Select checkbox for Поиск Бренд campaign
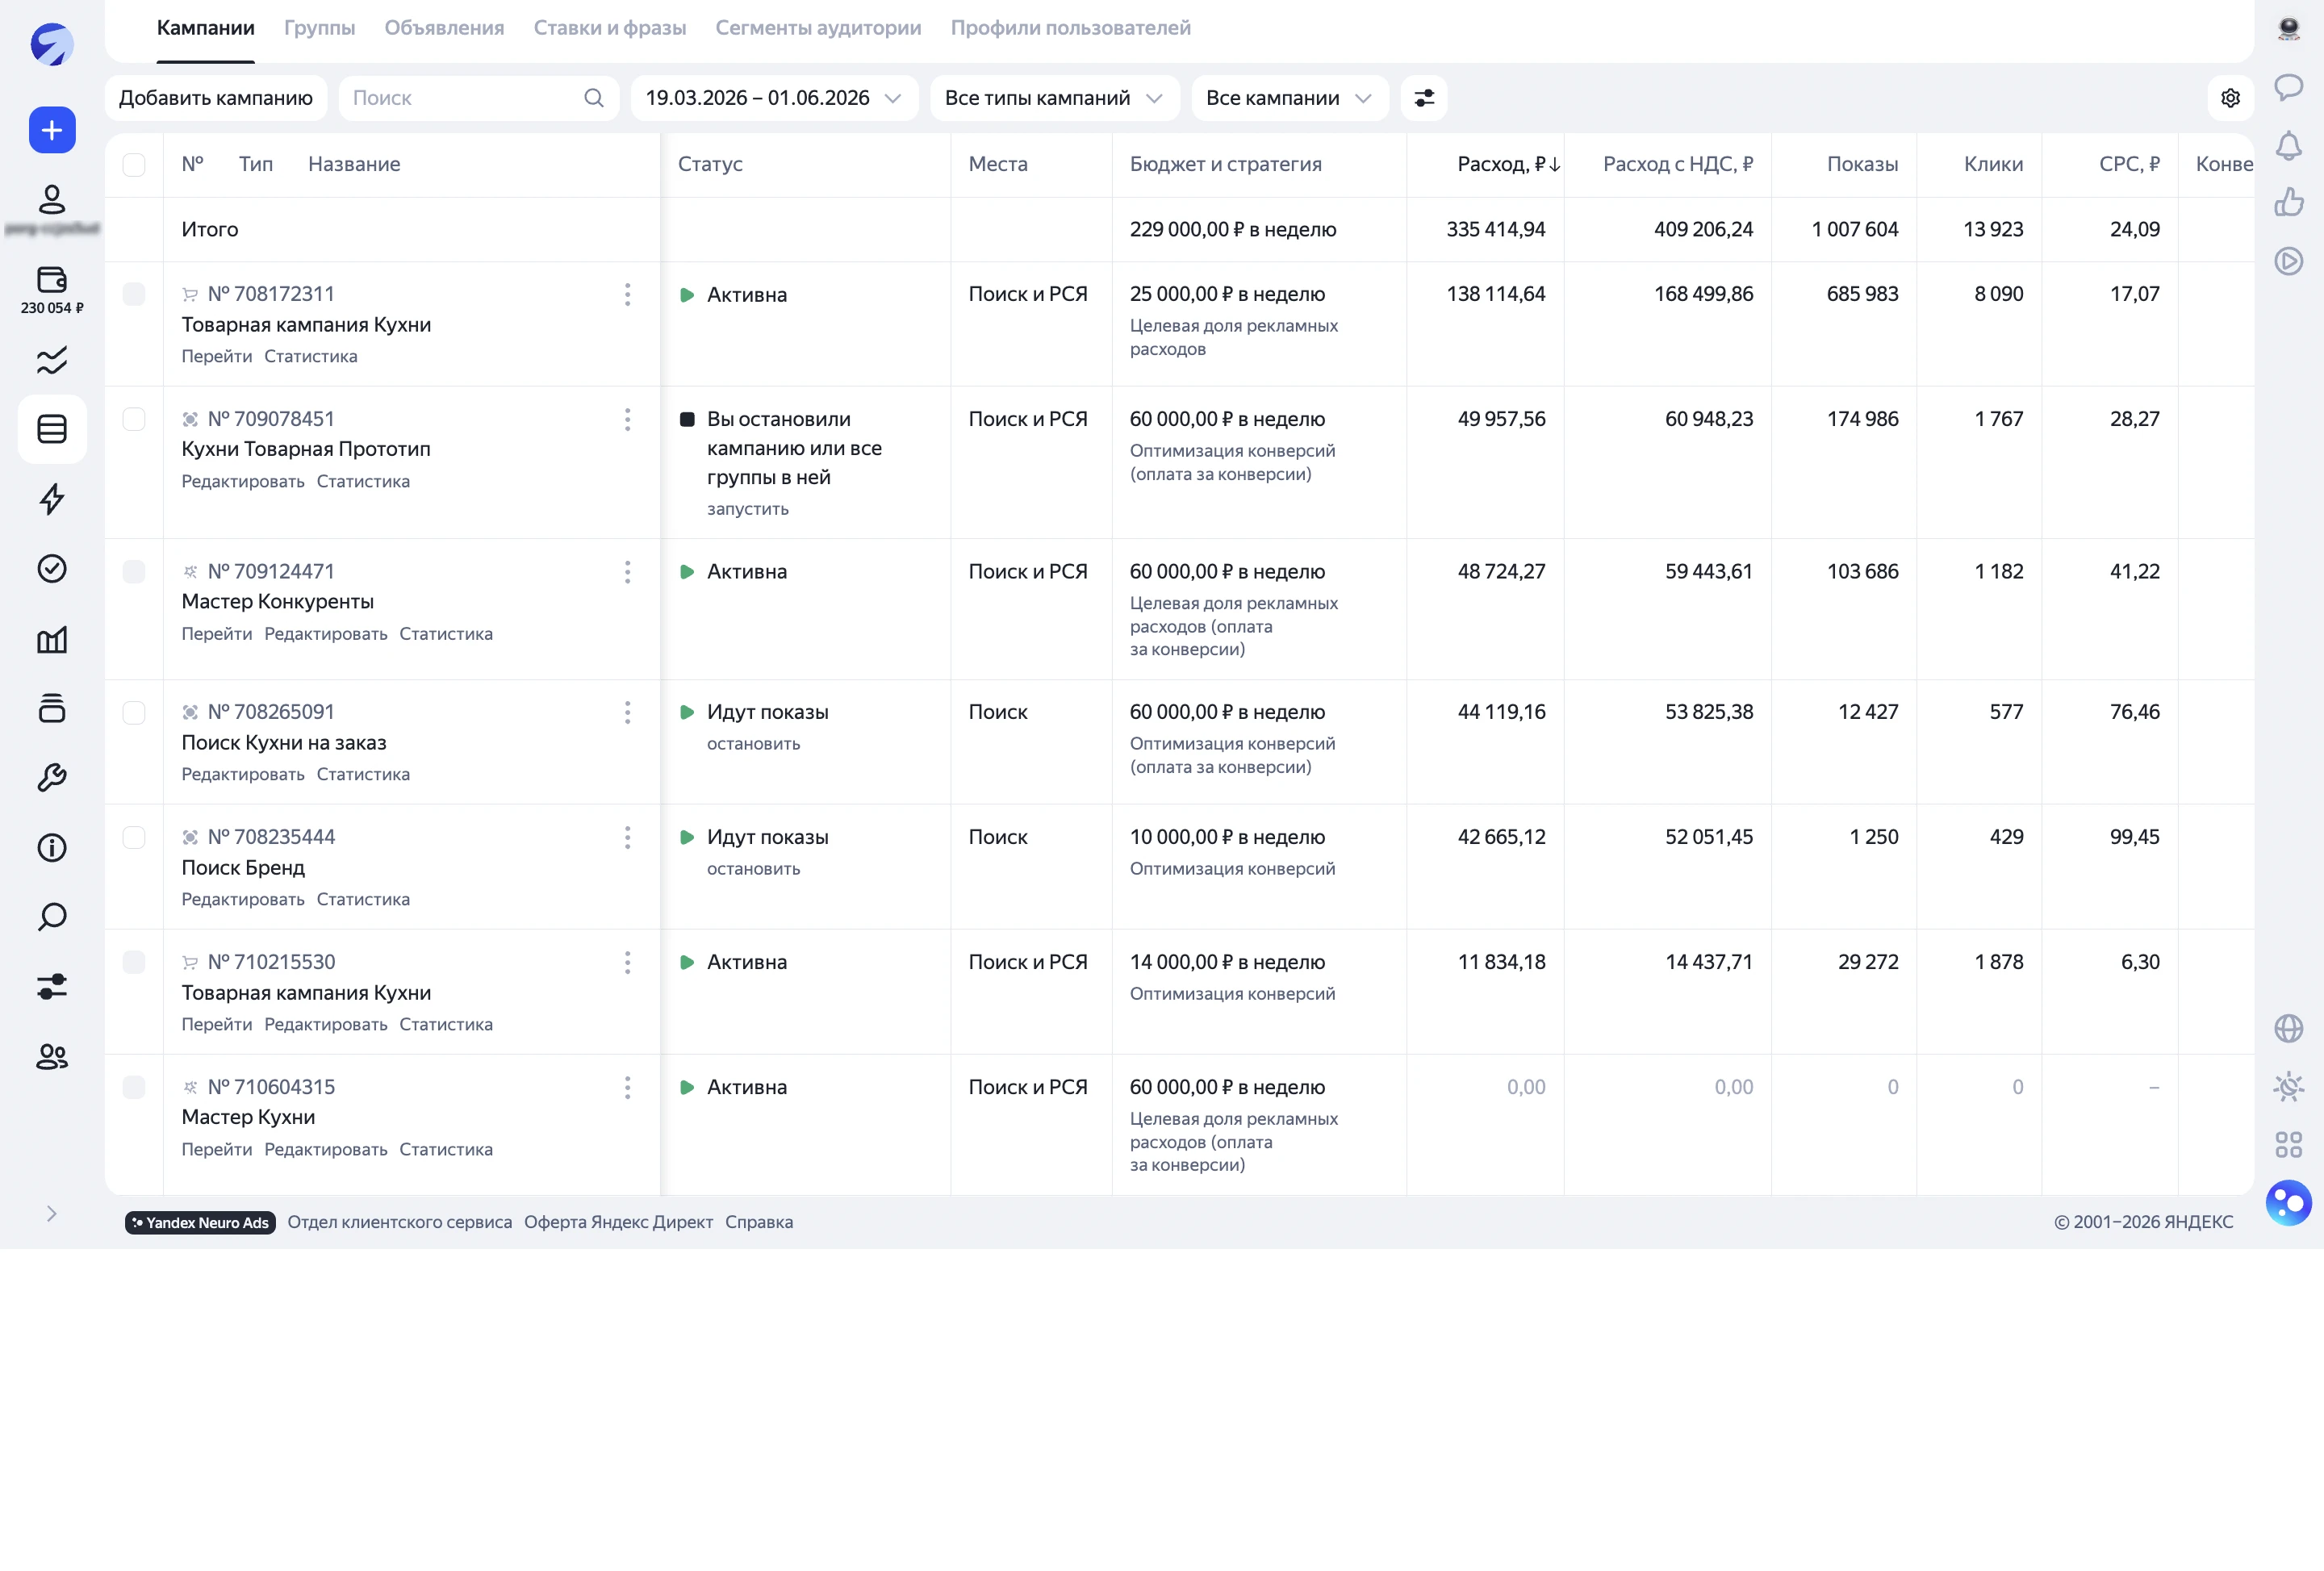The width and height of the screenshot is (2324, 1571). click(134, 838)
